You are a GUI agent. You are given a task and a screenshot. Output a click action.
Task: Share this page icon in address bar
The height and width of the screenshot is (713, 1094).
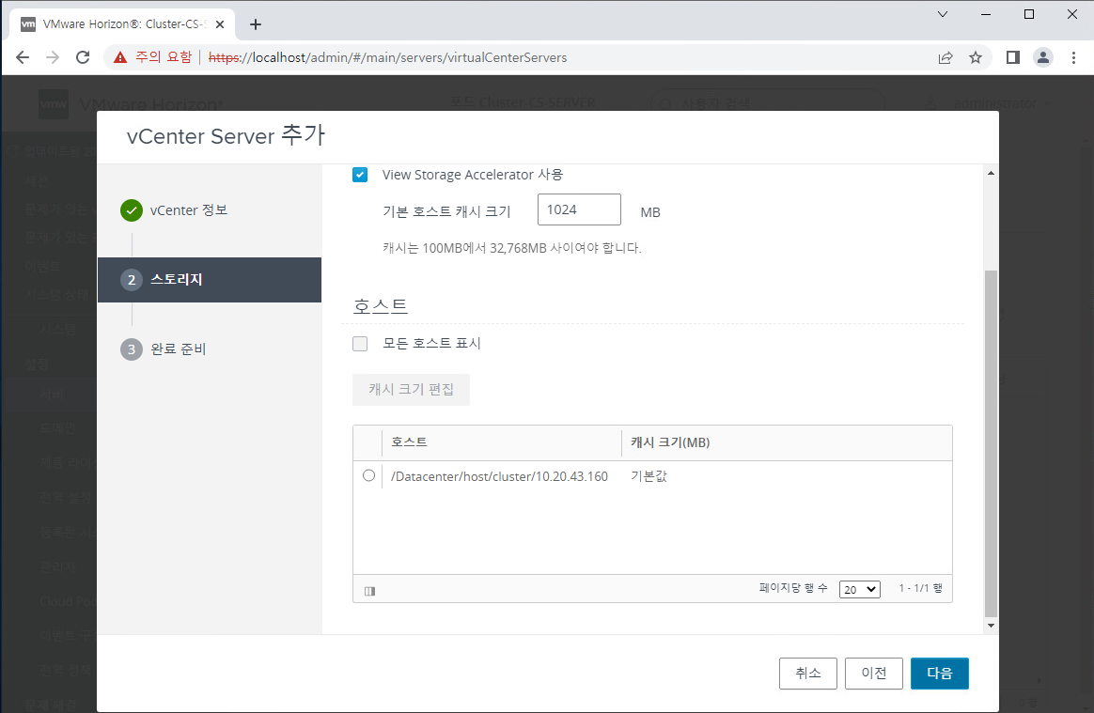pos(946,57)
